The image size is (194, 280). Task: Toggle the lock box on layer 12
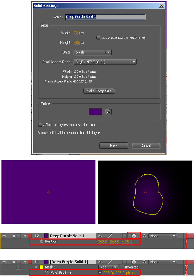pos(18,236)
